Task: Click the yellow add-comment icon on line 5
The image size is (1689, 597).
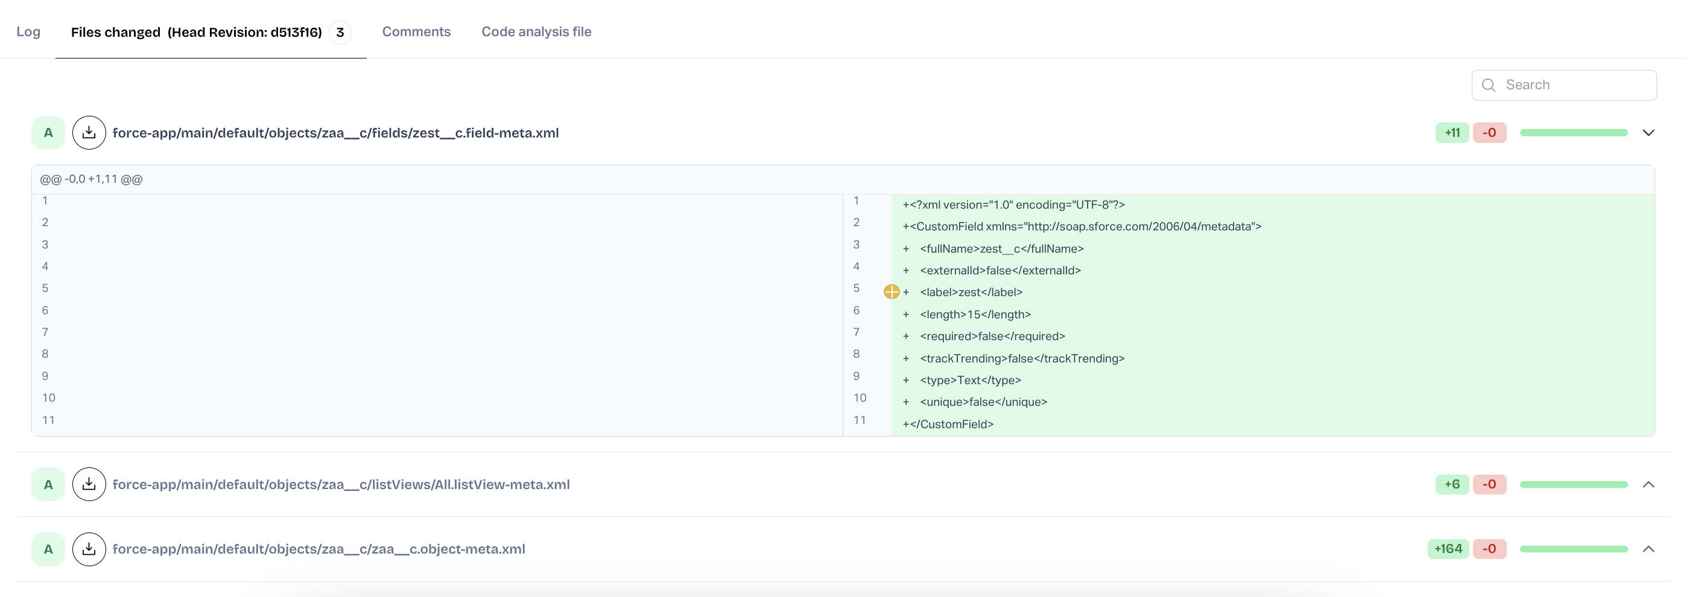Action: coord(891,292)
